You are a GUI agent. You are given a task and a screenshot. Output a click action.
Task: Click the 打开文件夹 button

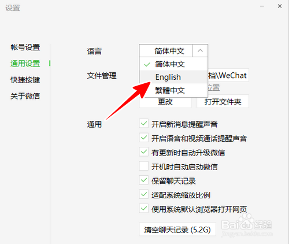pyautogui.click(x=223, y=101)
